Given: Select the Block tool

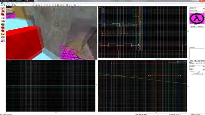Looking at the screenshot, I should click(x=3, y=21).
